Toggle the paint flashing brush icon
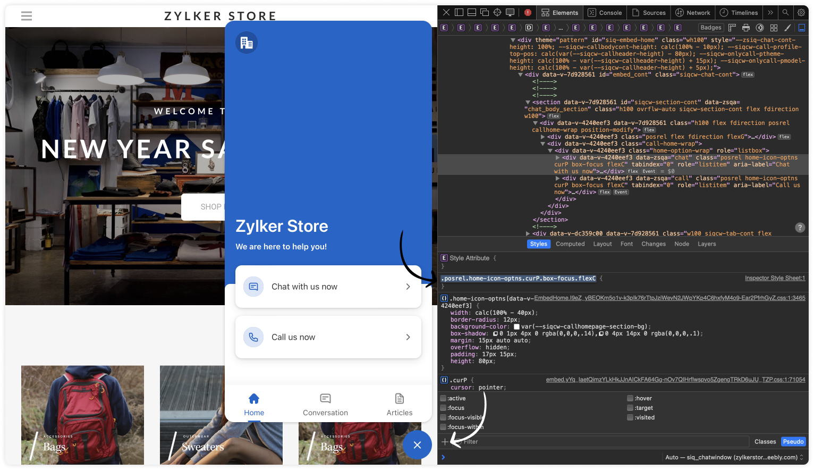This screenshot has width=814, height=470. [787, 28]
